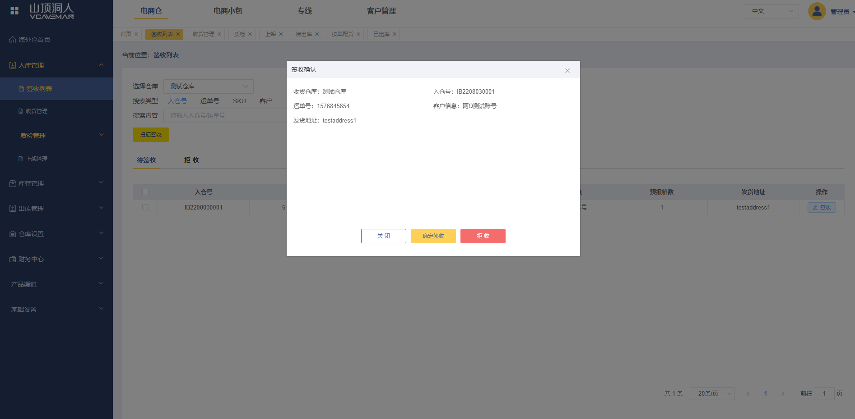The image size is (855, 419).
Task: Toggle the select-all checkbox in the table header
Action: pyautogui.click(x=145, y=192)
